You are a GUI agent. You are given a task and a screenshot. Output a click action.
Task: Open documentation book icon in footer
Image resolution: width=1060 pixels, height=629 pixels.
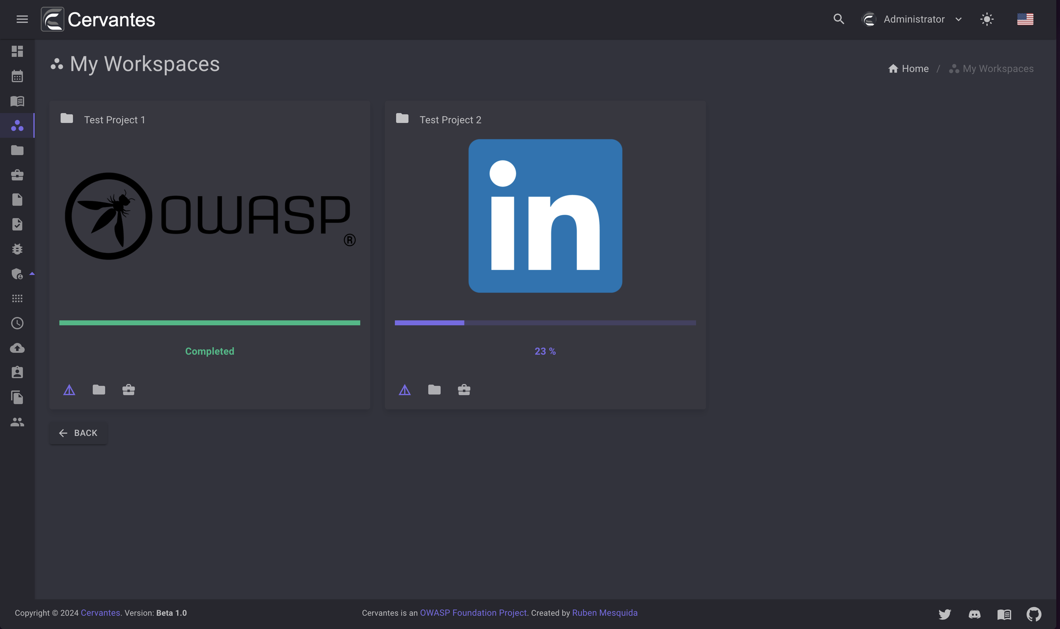coord(1004,614)
